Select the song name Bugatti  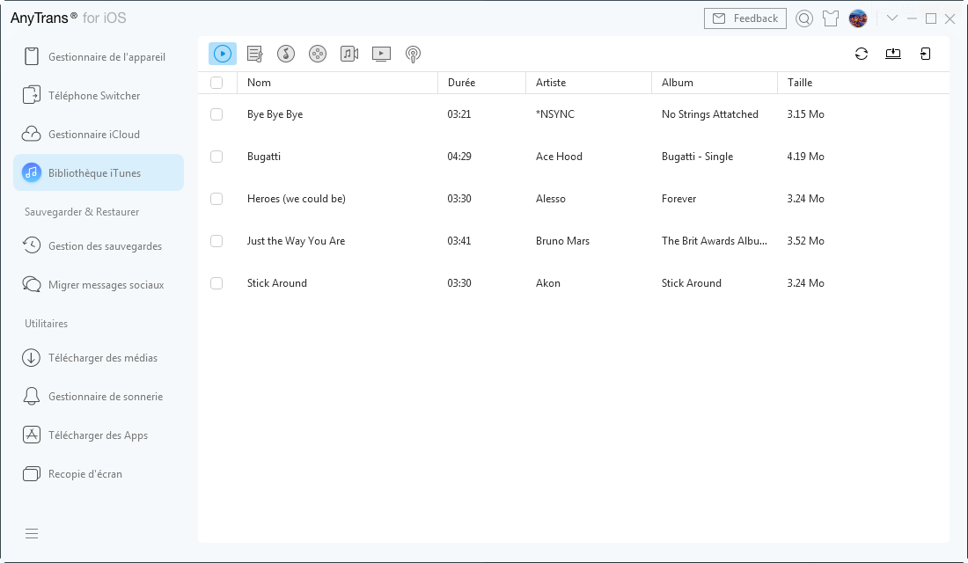[x=264, y=157]
